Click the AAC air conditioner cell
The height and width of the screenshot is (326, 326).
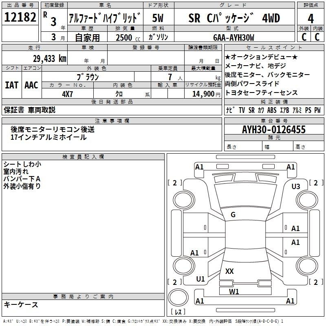click(31, 85)
